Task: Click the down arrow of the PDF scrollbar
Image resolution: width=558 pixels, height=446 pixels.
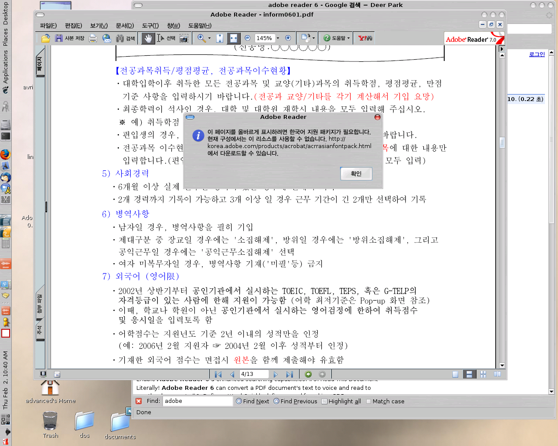Action: (x=502, y=365)
